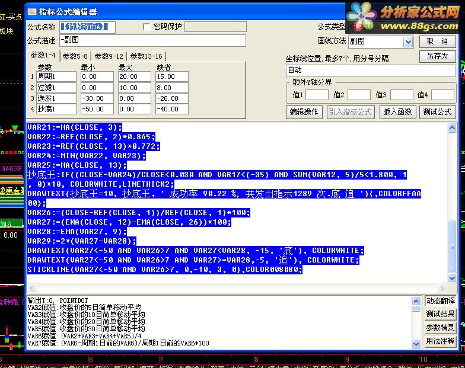This screenshot has width=465, height=368.
Task: Click the 测试公式 button
Action: (x=438, y=112)
